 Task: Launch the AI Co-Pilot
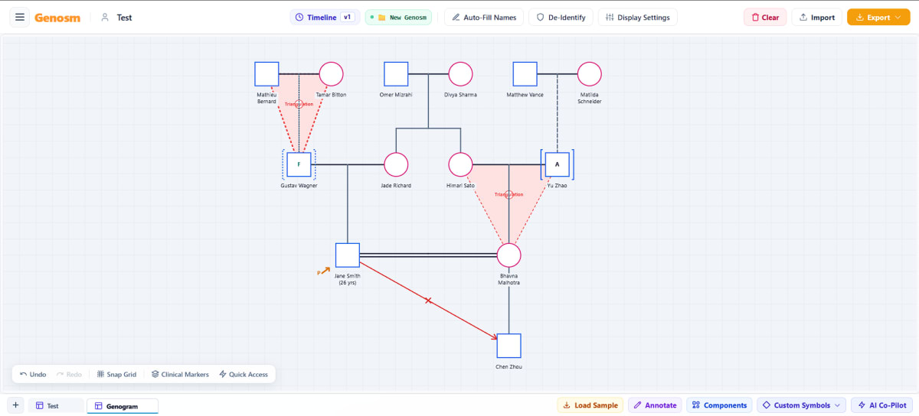tap(881, 405)
